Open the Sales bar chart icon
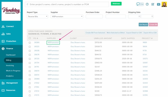This screenshot has width=168, height=97. [3, 34]
